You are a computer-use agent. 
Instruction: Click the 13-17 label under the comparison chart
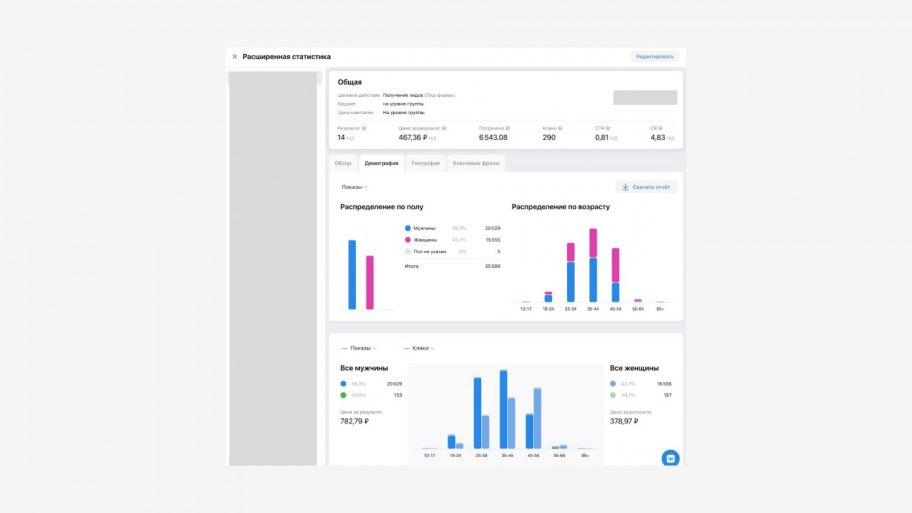pyautogui.click(x=430, y=455)
